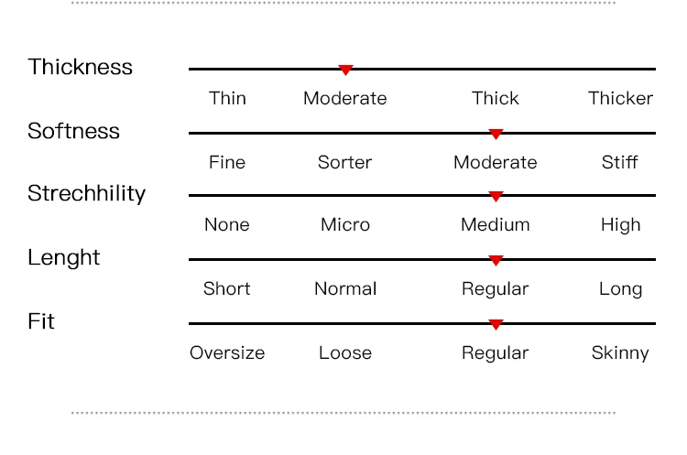Select the Skinny fit label
The width and height of the screenshot is (687, 455).
point(620,352)
